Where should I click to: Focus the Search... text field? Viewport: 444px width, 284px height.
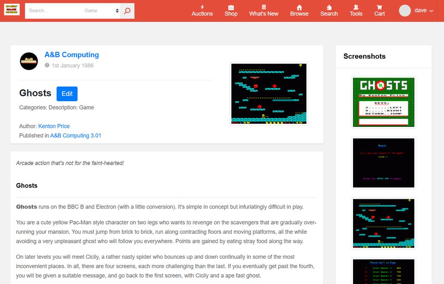click(x=54, y=11)
